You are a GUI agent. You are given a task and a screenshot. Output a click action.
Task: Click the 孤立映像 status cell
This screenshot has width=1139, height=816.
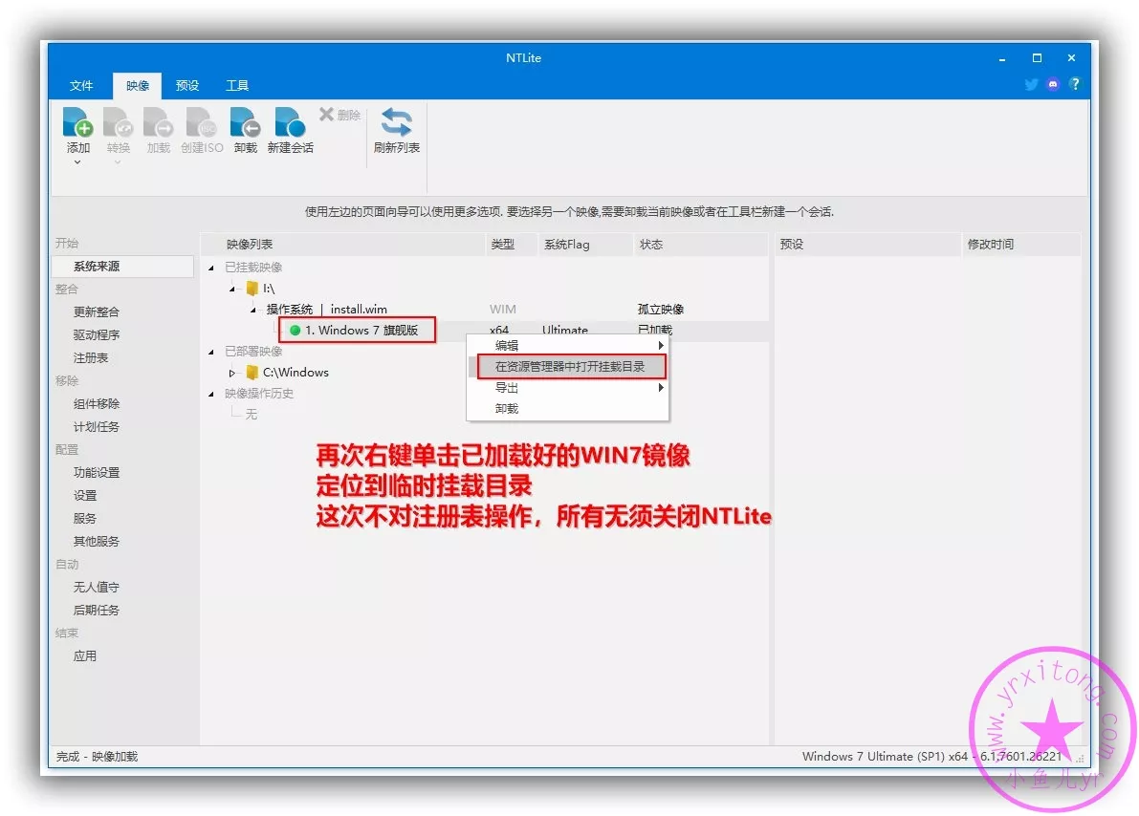[x=660, y=310]
